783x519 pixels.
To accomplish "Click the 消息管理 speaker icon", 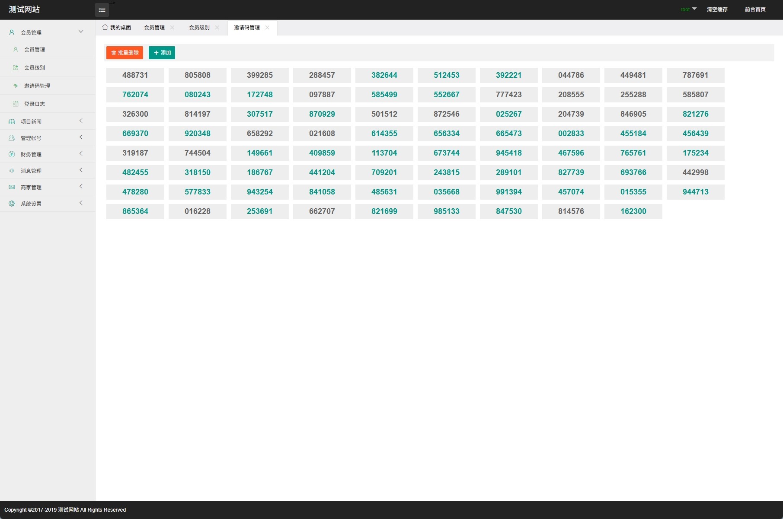I will coord(12,171).
